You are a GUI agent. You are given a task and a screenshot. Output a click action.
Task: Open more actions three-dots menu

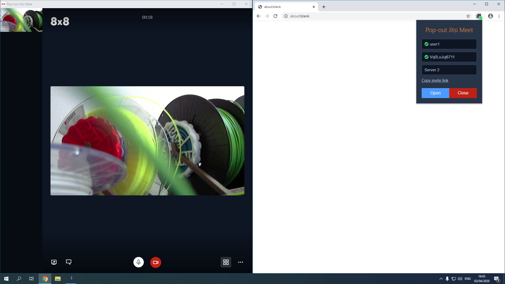point(240,262)
